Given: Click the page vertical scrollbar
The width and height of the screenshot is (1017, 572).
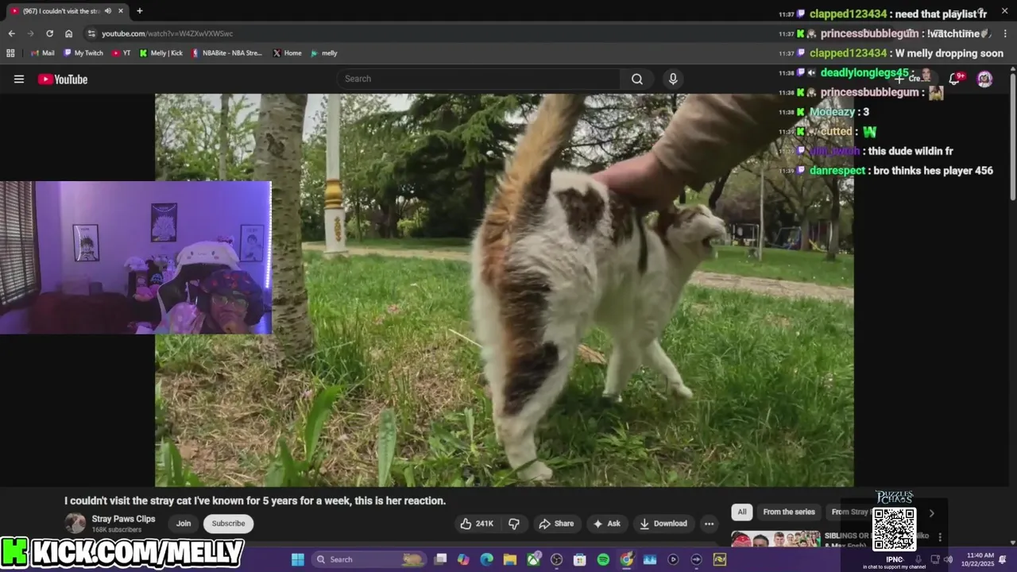Looking at the screenshot, I should pyautogui.click(x=1012, y=135).
